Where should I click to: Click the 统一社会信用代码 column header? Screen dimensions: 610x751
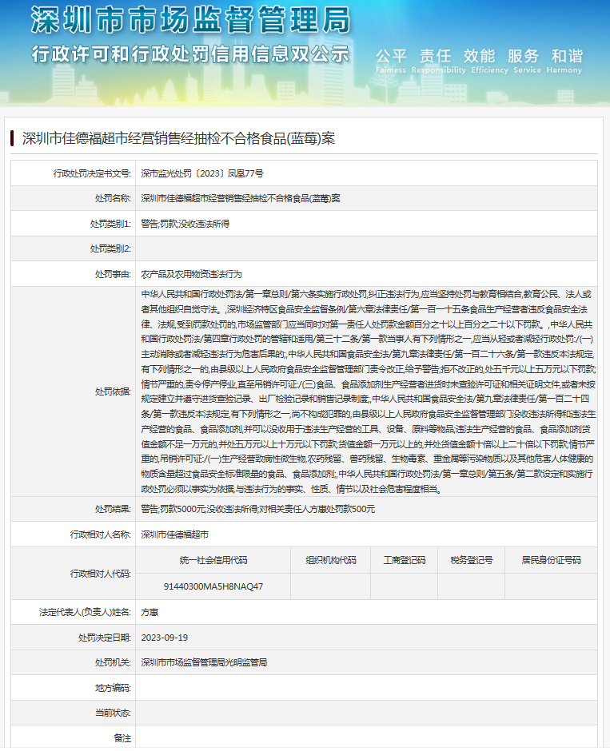point(213,560)
